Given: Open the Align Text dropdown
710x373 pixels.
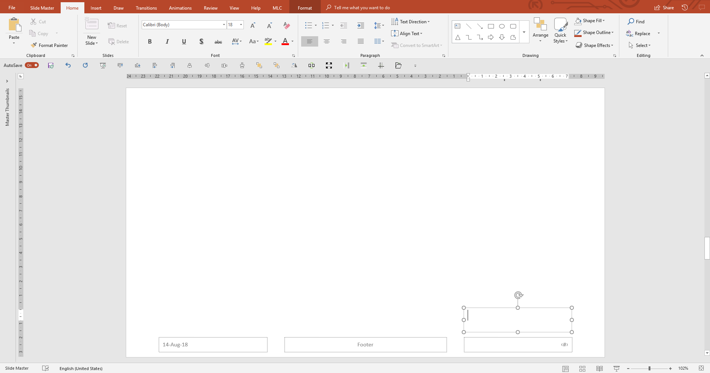Looking at the screenshot, I should [x=407, y=33].
